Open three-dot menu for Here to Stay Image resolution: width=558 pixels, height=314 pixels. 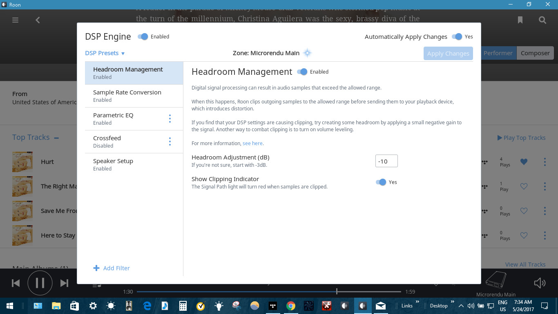[x=545, y=235]
